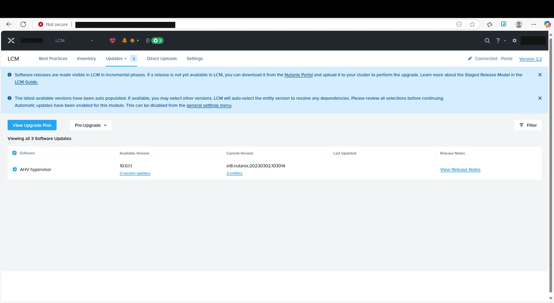This screenshot has width=554, height=303.
Task: Open the alerts bell icon
Action: (125, 40)
